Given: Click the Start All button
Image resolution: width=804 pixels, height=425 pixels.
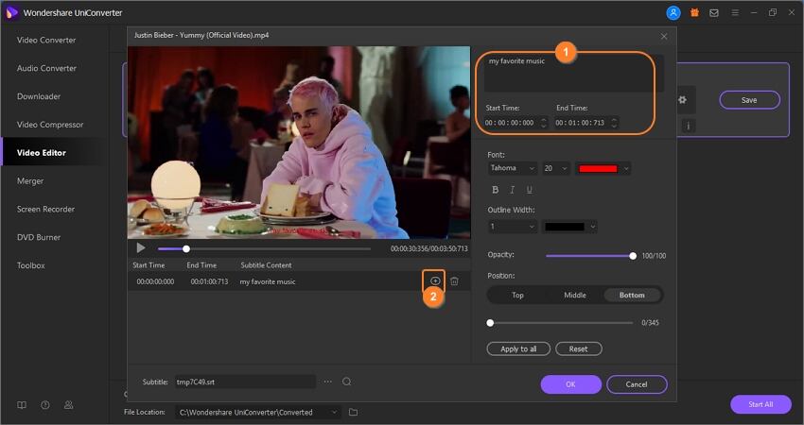Looking at the screenshot, I should tap(760, 404).
